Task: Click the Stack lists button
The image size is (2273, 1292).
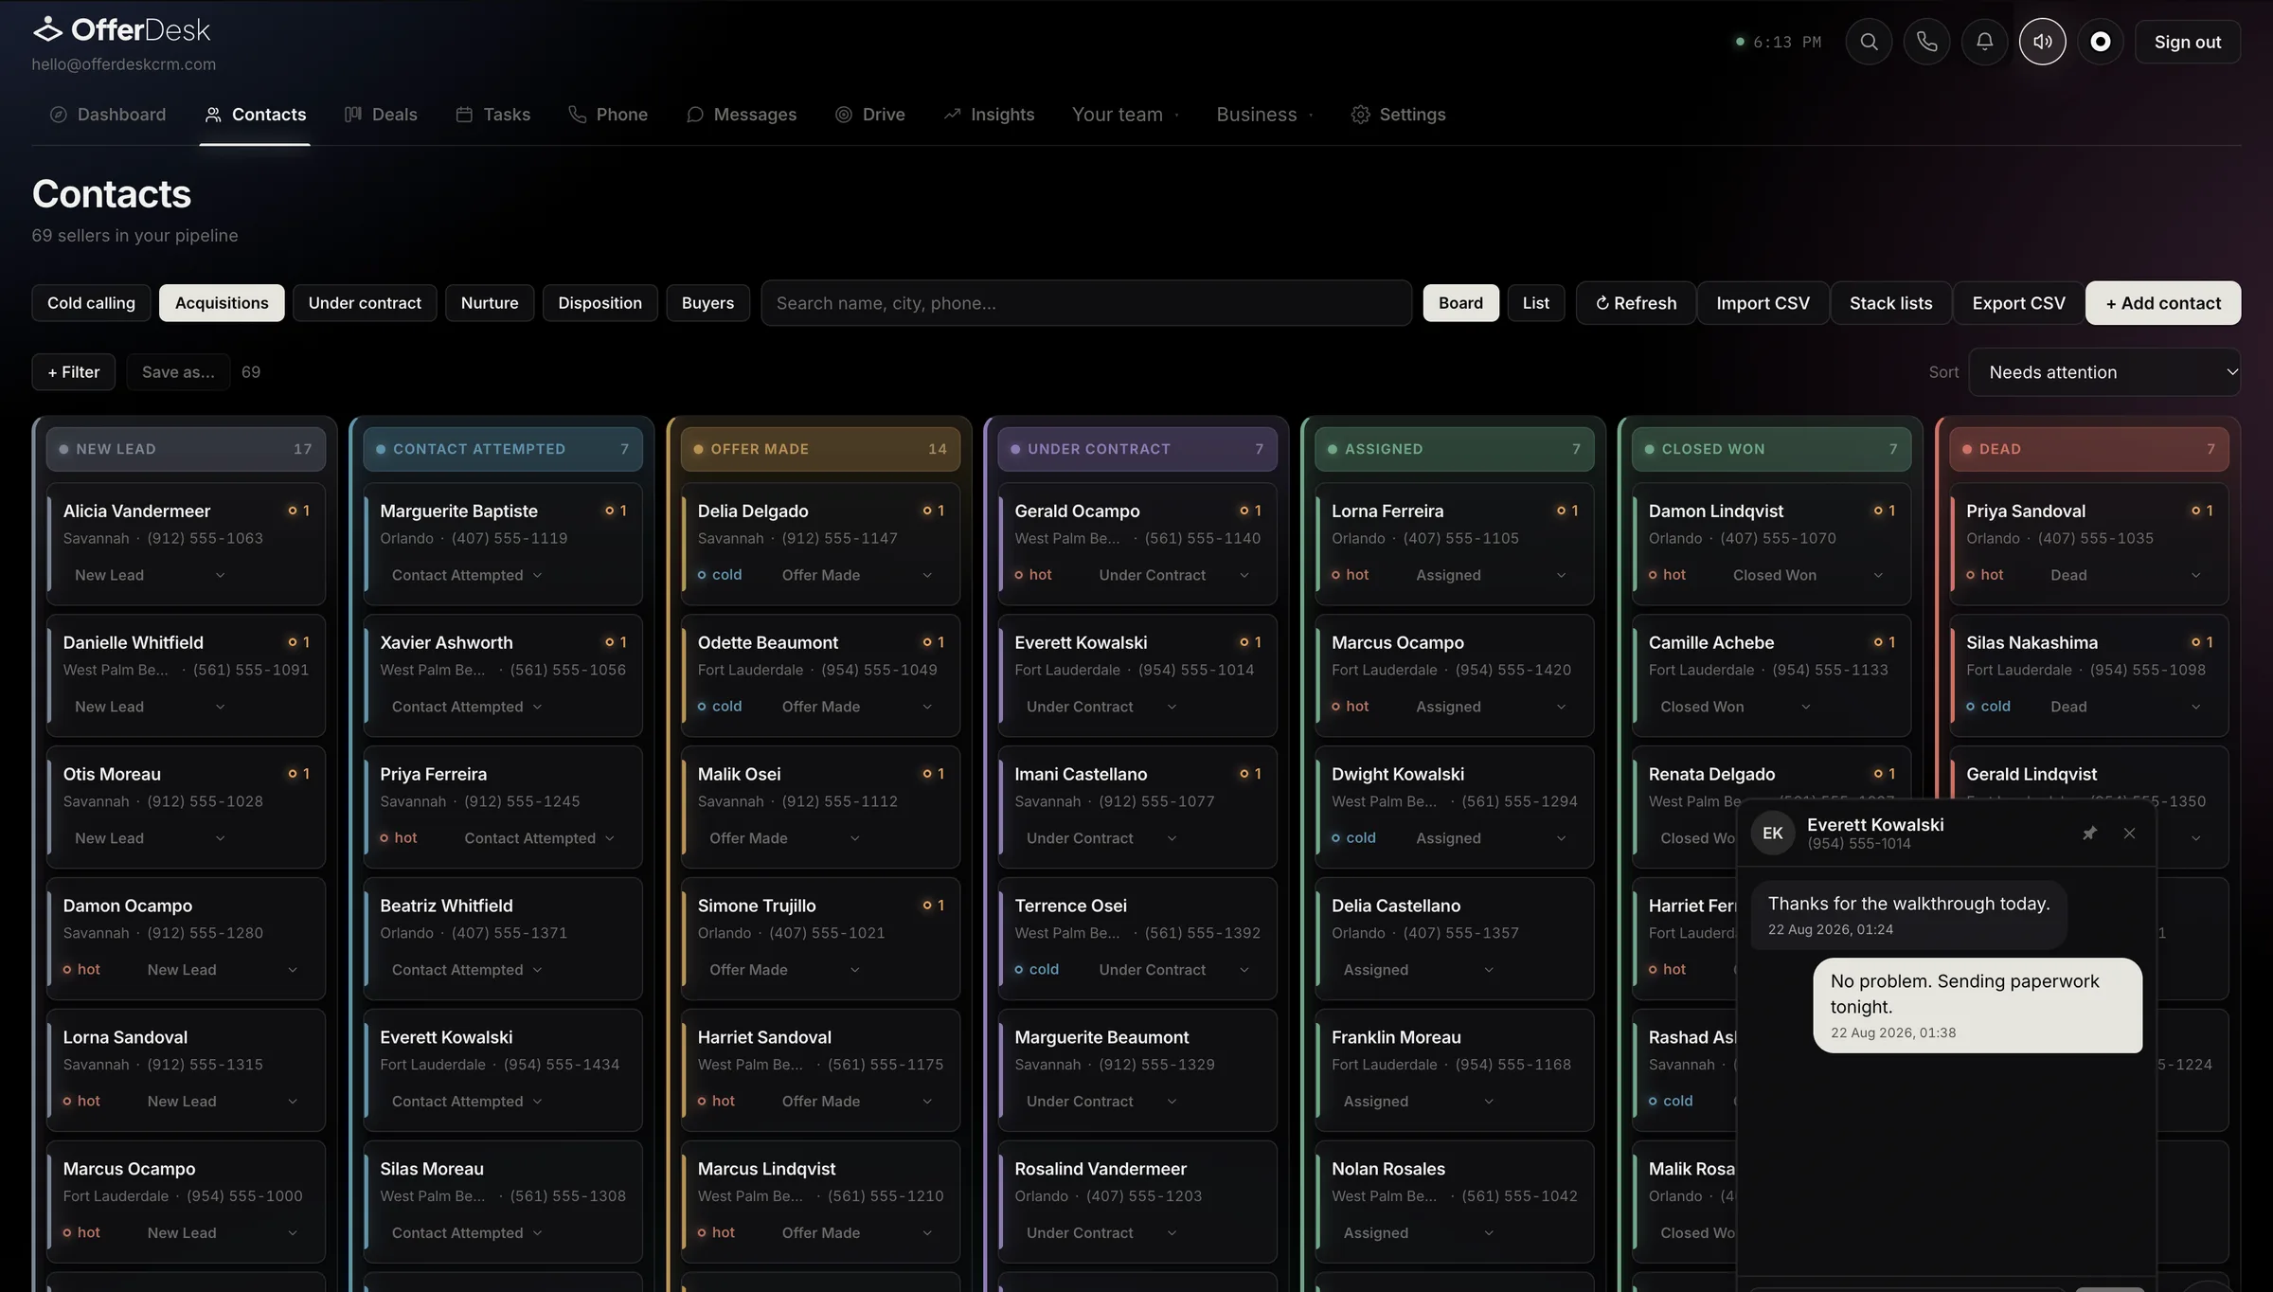Action: click(x=1890, y=303)
